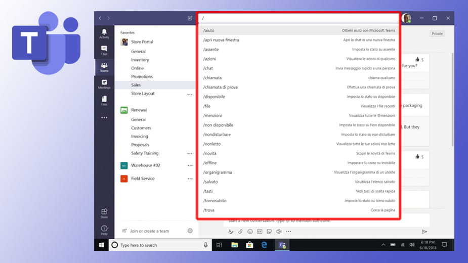Viewport: 468px width, 263px height.
Task: Click the Renewal team avatar
Action: coord(124,110)
